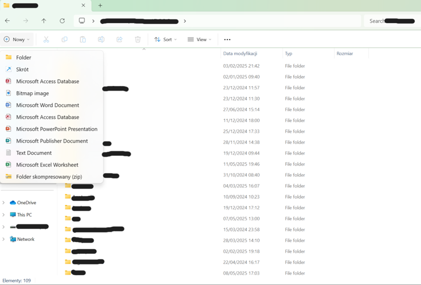Click folder icon in 15/03/2024 23:58 row
Screen dimensions: 421x285
[x=68, y=229]
